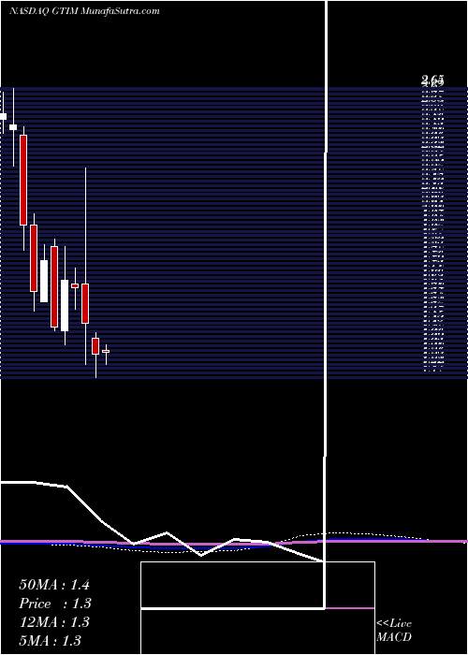Screen dimensions: 468x655
Task: Click the <<Live MACD label
Action: click(394, 631)
